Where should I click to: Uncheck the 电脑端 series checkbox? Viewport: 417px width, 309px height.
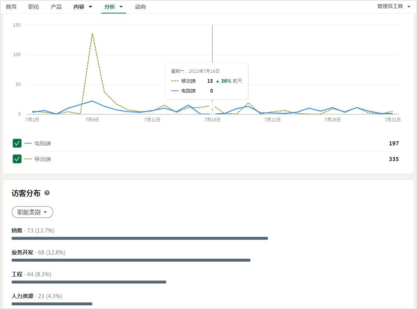[17, 143]
